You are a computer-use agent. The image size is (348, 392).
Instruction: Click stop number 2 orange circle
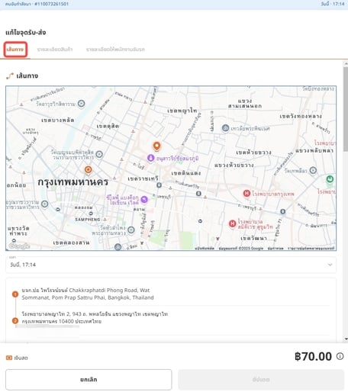tap(15, 321)
